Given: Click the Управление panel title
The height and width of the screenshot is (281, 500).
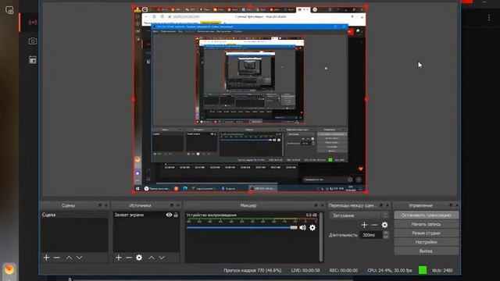Looking at the screenshot, I should point(420,205).
